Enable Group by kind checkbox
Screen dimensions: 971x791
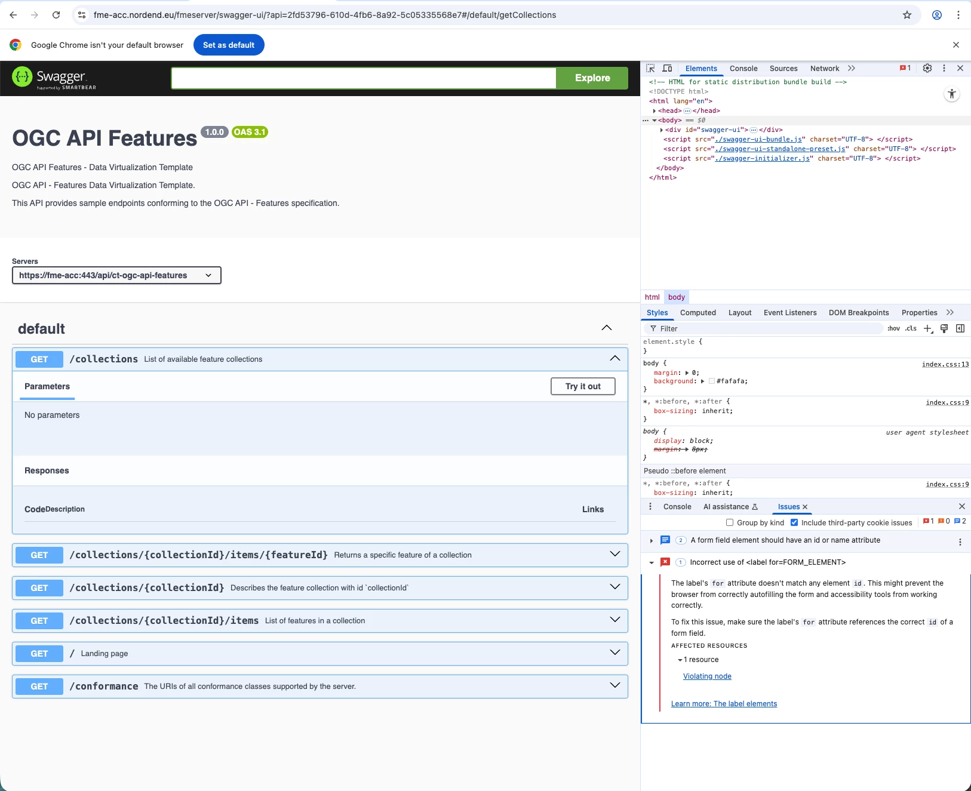coord(730,522)
